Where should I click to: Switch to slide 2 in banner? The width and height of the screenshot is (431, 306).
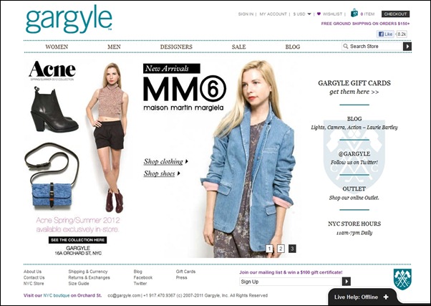[x=281, y=249]
